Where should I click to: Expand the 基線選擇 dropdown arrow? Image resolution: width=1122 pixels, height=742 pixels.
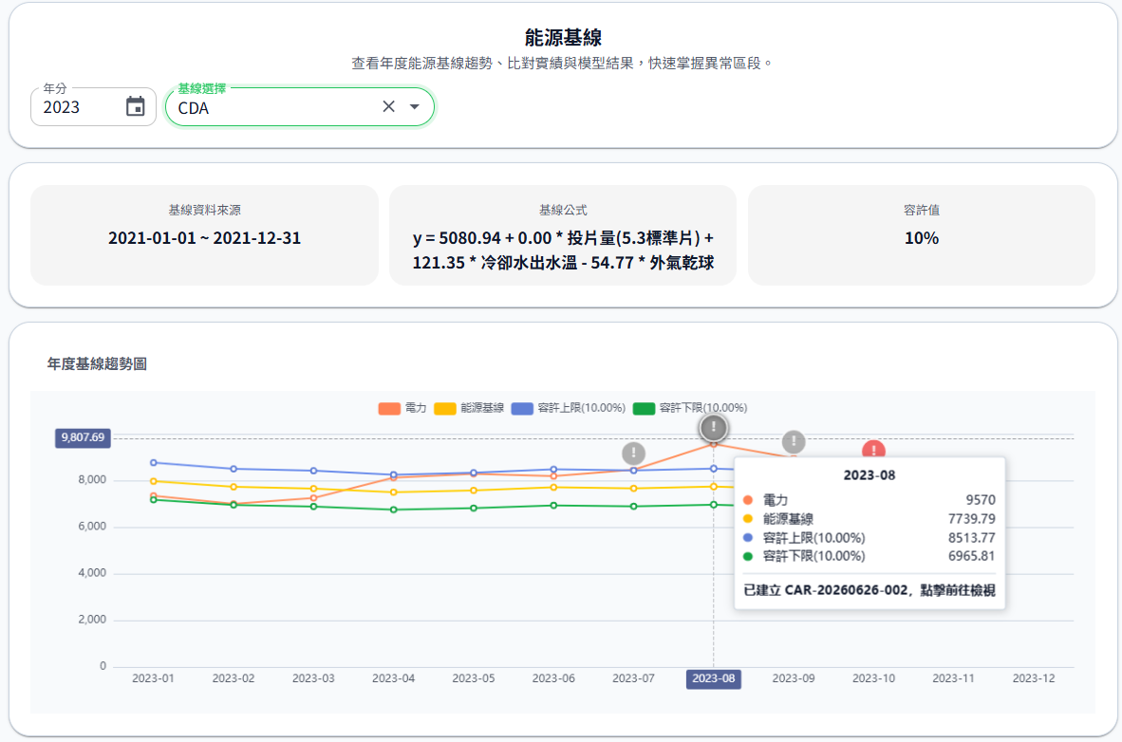coord(414,106)
